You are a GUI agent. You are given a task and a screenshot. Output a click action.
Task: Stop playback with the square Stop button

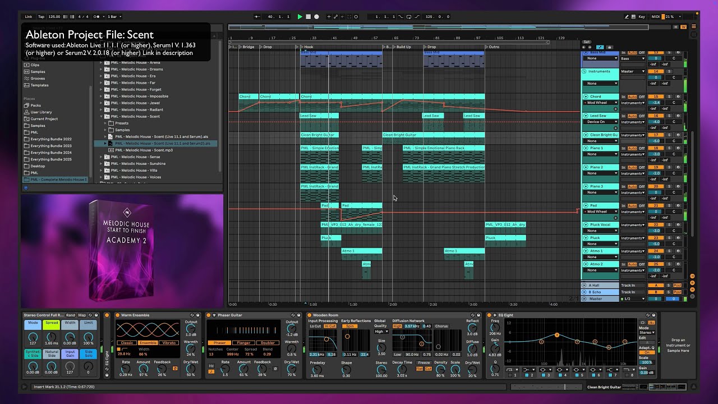pos(309,17)
